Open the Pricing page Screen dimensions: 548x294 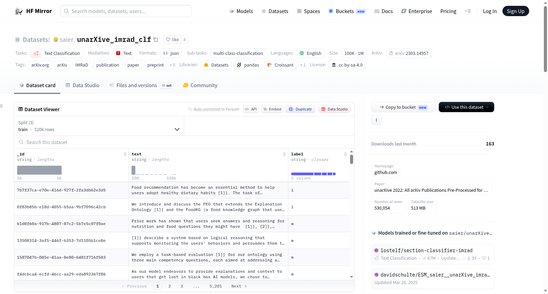point(448,11)
